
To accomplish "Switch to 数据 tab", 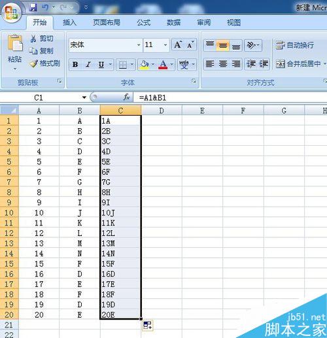I will pyautogui.click(x=173, y=22).
